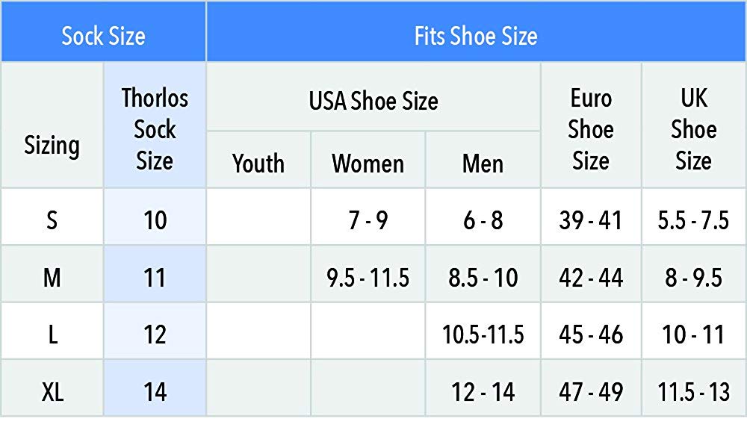
Task: Click the UK Shoe Size heading
Action: [694, 125]
